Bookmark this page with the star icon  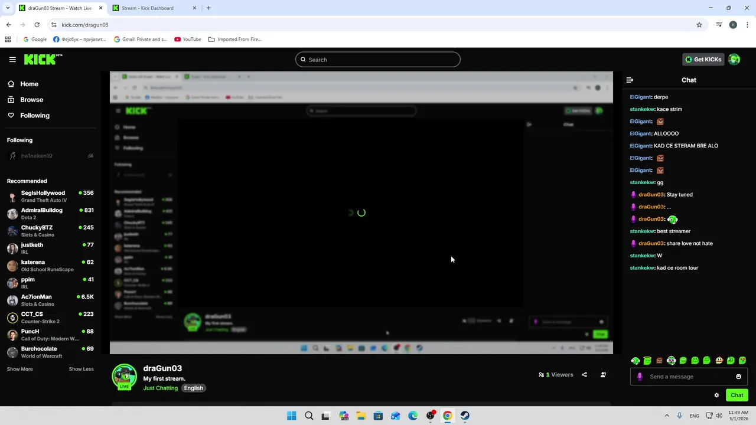pyautogui.click(x=699, y=25)
